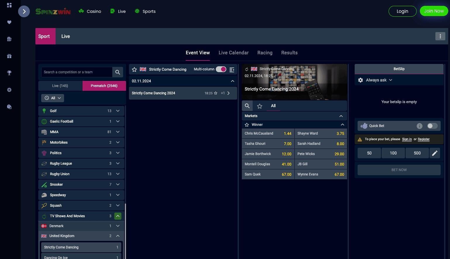Collapse the Markets section
The image size is (450, 259).
tap(341, 116)
